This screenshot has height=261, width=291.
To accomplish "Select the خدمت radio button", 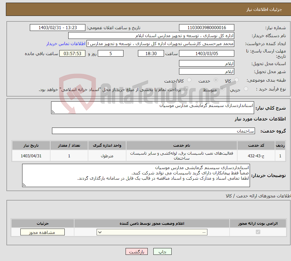I will [216, 80].
